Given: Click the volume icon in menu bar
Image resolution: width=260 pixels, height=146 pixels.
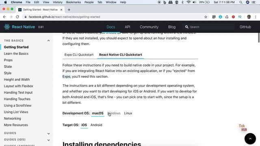Looking at the screenshot, I should click(194, 2).
